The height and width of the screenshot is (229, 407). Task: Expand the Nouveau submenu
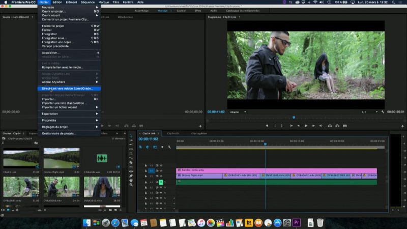coord(69,7)
